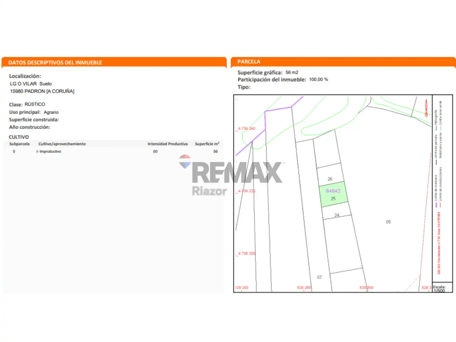Click the DATOS DESCRIPTIVOS DEL INMUEBLE header
This screenshot has width=456, height=342.
tap(55, 62)
